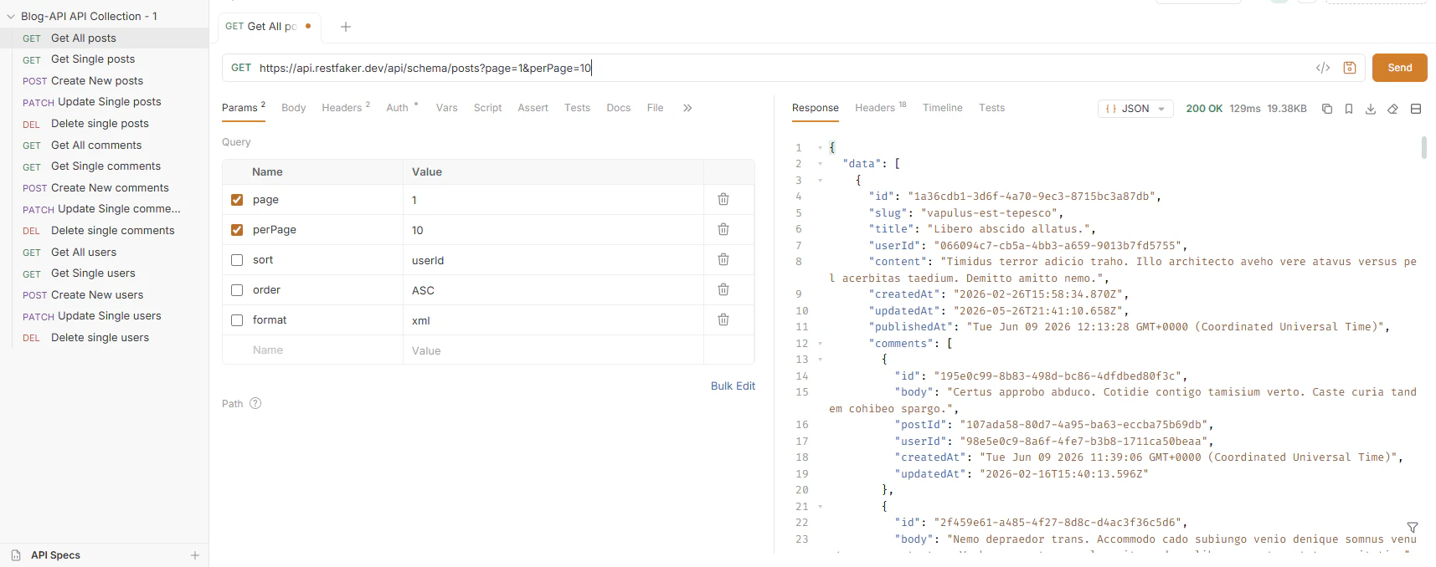Collapse the data array at line 2
This screenshot has width=1436, height=567.
tap(820, 164)
